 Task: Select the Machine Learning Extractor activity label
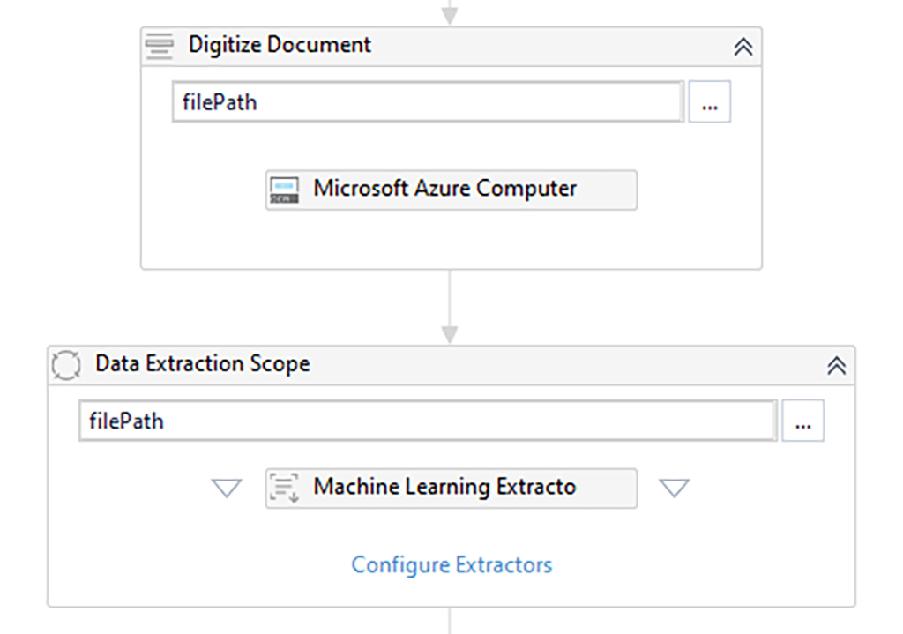click(445, 487)
